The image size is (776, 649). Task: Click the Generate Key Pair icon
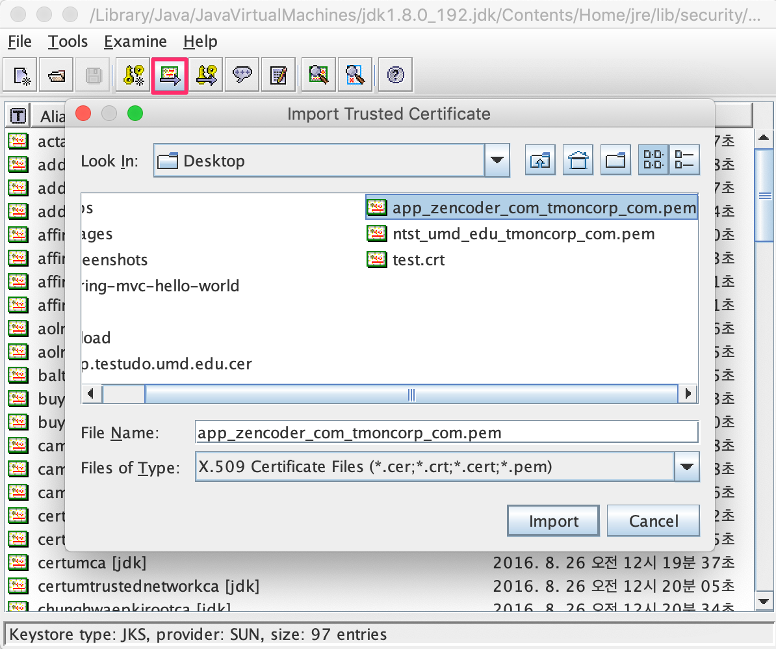[134, 76]
